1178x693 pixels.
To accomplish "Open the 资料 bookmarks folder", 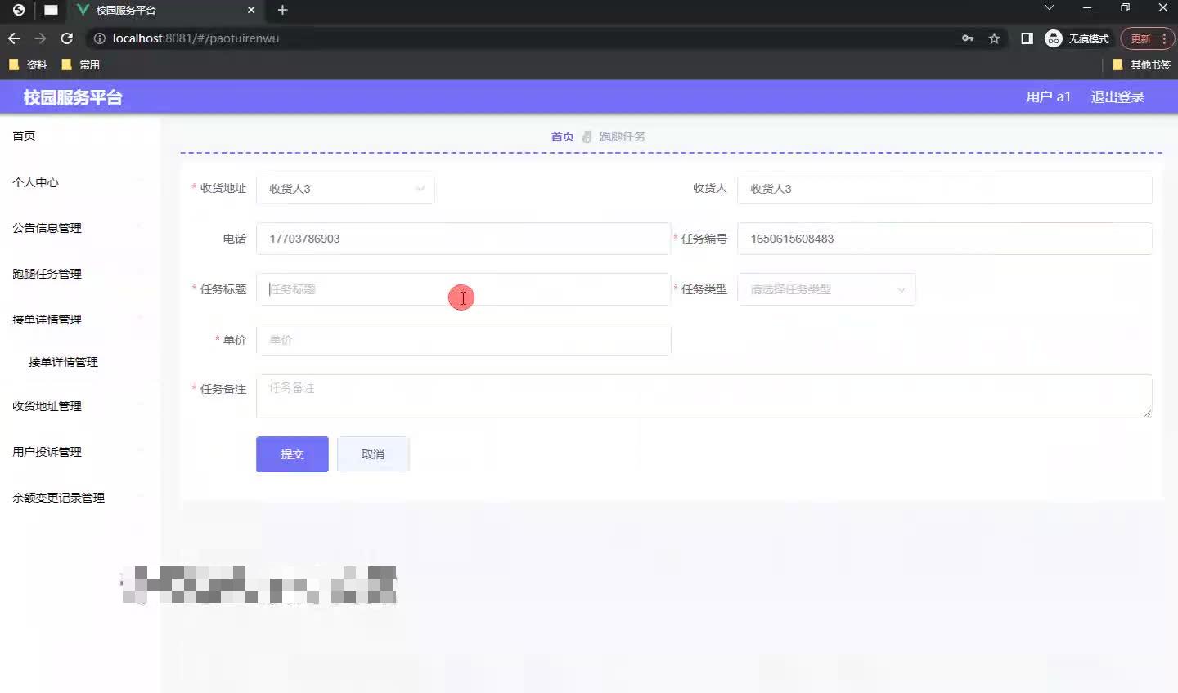I will tap(29, 65).
